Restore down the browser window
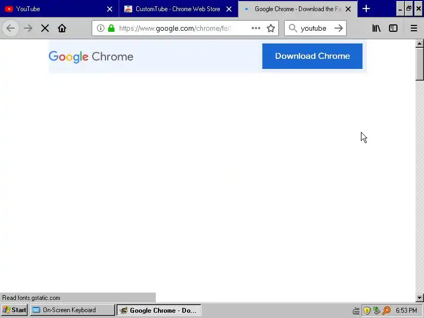This screenshot has width=424, height=318. [409, 8]
